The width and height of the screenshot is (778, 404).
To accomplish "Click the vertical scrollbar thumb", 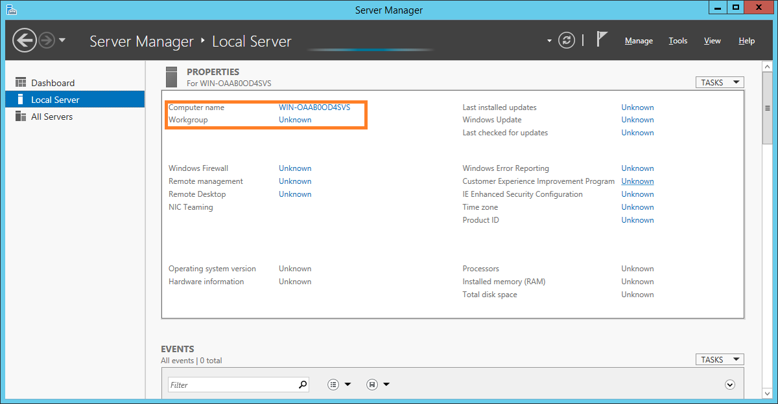I will click(767, 109).
